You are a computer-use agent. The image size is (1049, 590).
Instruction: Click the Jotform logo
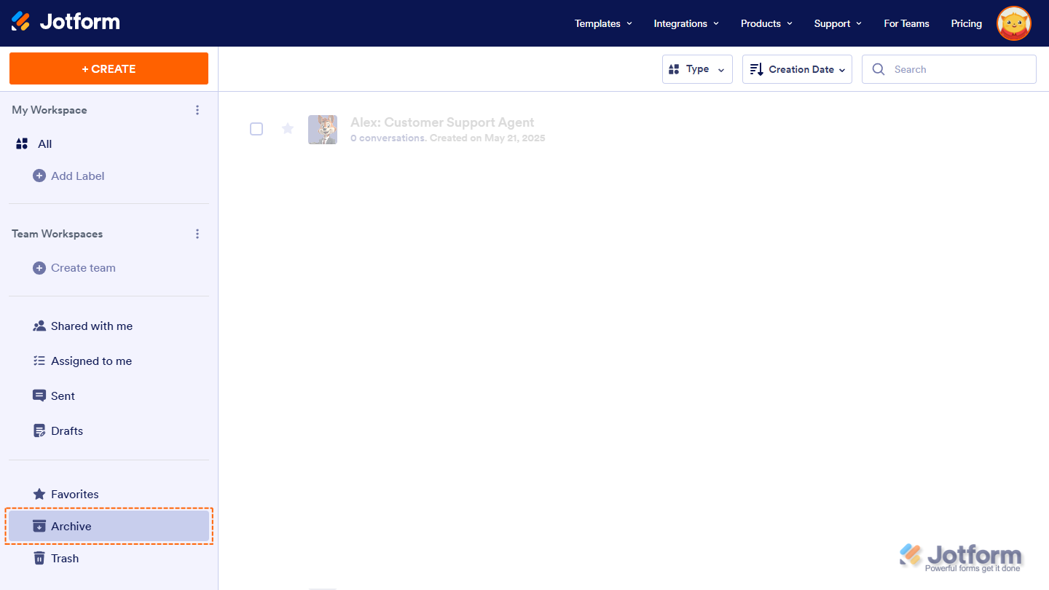pos(66,23)
